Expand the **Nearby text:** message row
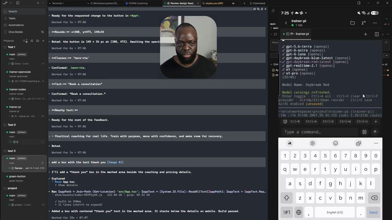 [x=157, y=110]
